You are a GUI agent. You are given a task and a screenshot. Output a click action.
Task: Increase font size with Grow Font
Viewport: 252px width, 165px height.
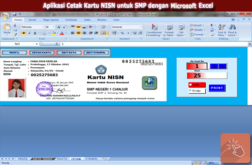59,27
